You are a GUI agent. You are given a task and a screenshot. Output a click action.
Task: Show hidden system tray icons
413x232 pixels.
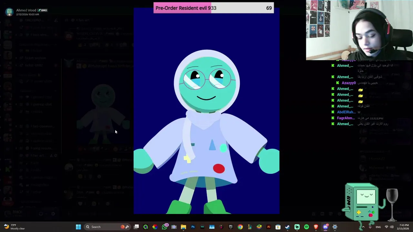[363, 227]
